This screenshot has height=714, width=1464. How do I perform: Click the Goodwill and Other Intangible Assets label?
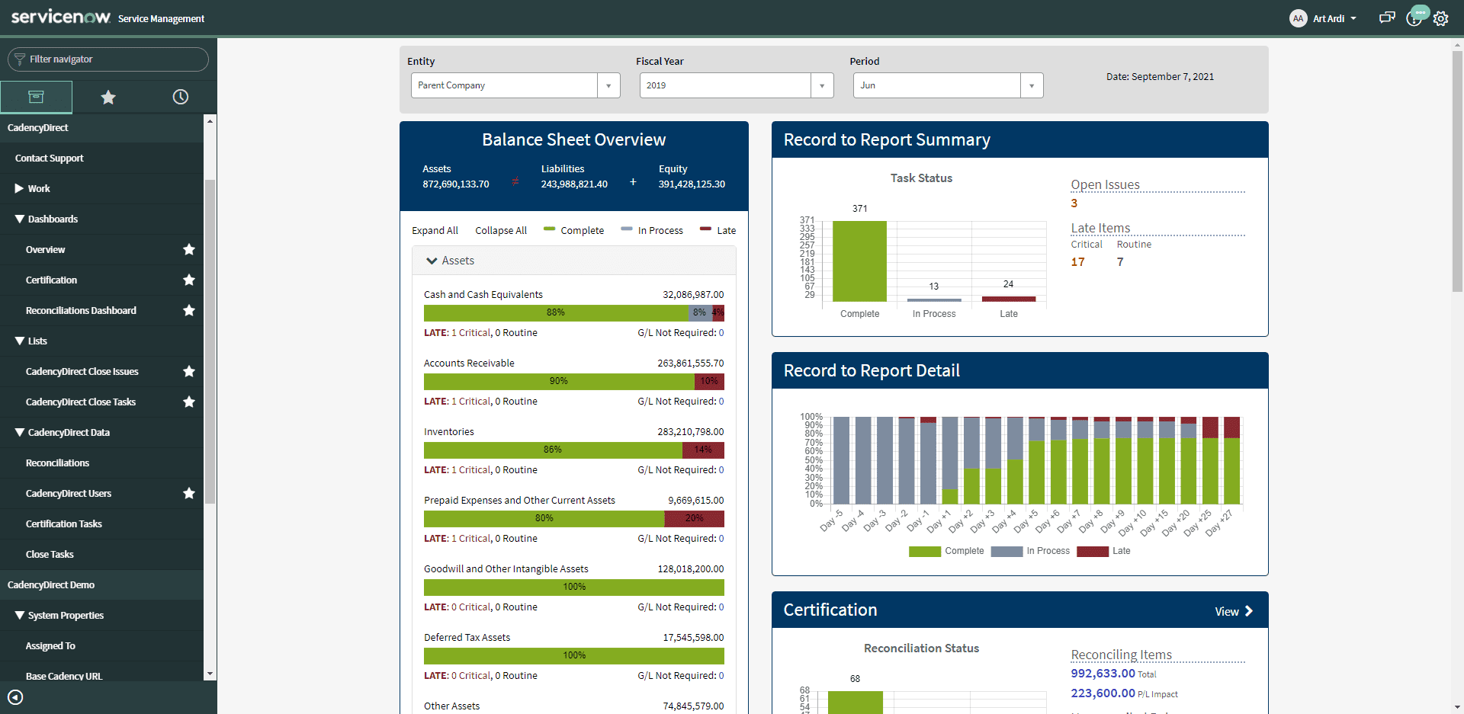click(506, 569)
